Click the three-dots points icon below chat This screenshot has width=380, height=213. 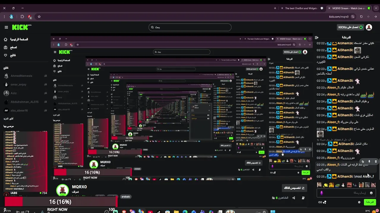(x=325, y=202)
